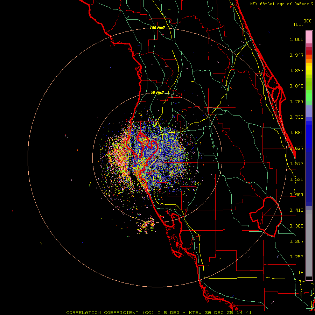Viewport: 315px width, 315px height.
Task: Click the 0.947 scale value
Action: [296, 55]
